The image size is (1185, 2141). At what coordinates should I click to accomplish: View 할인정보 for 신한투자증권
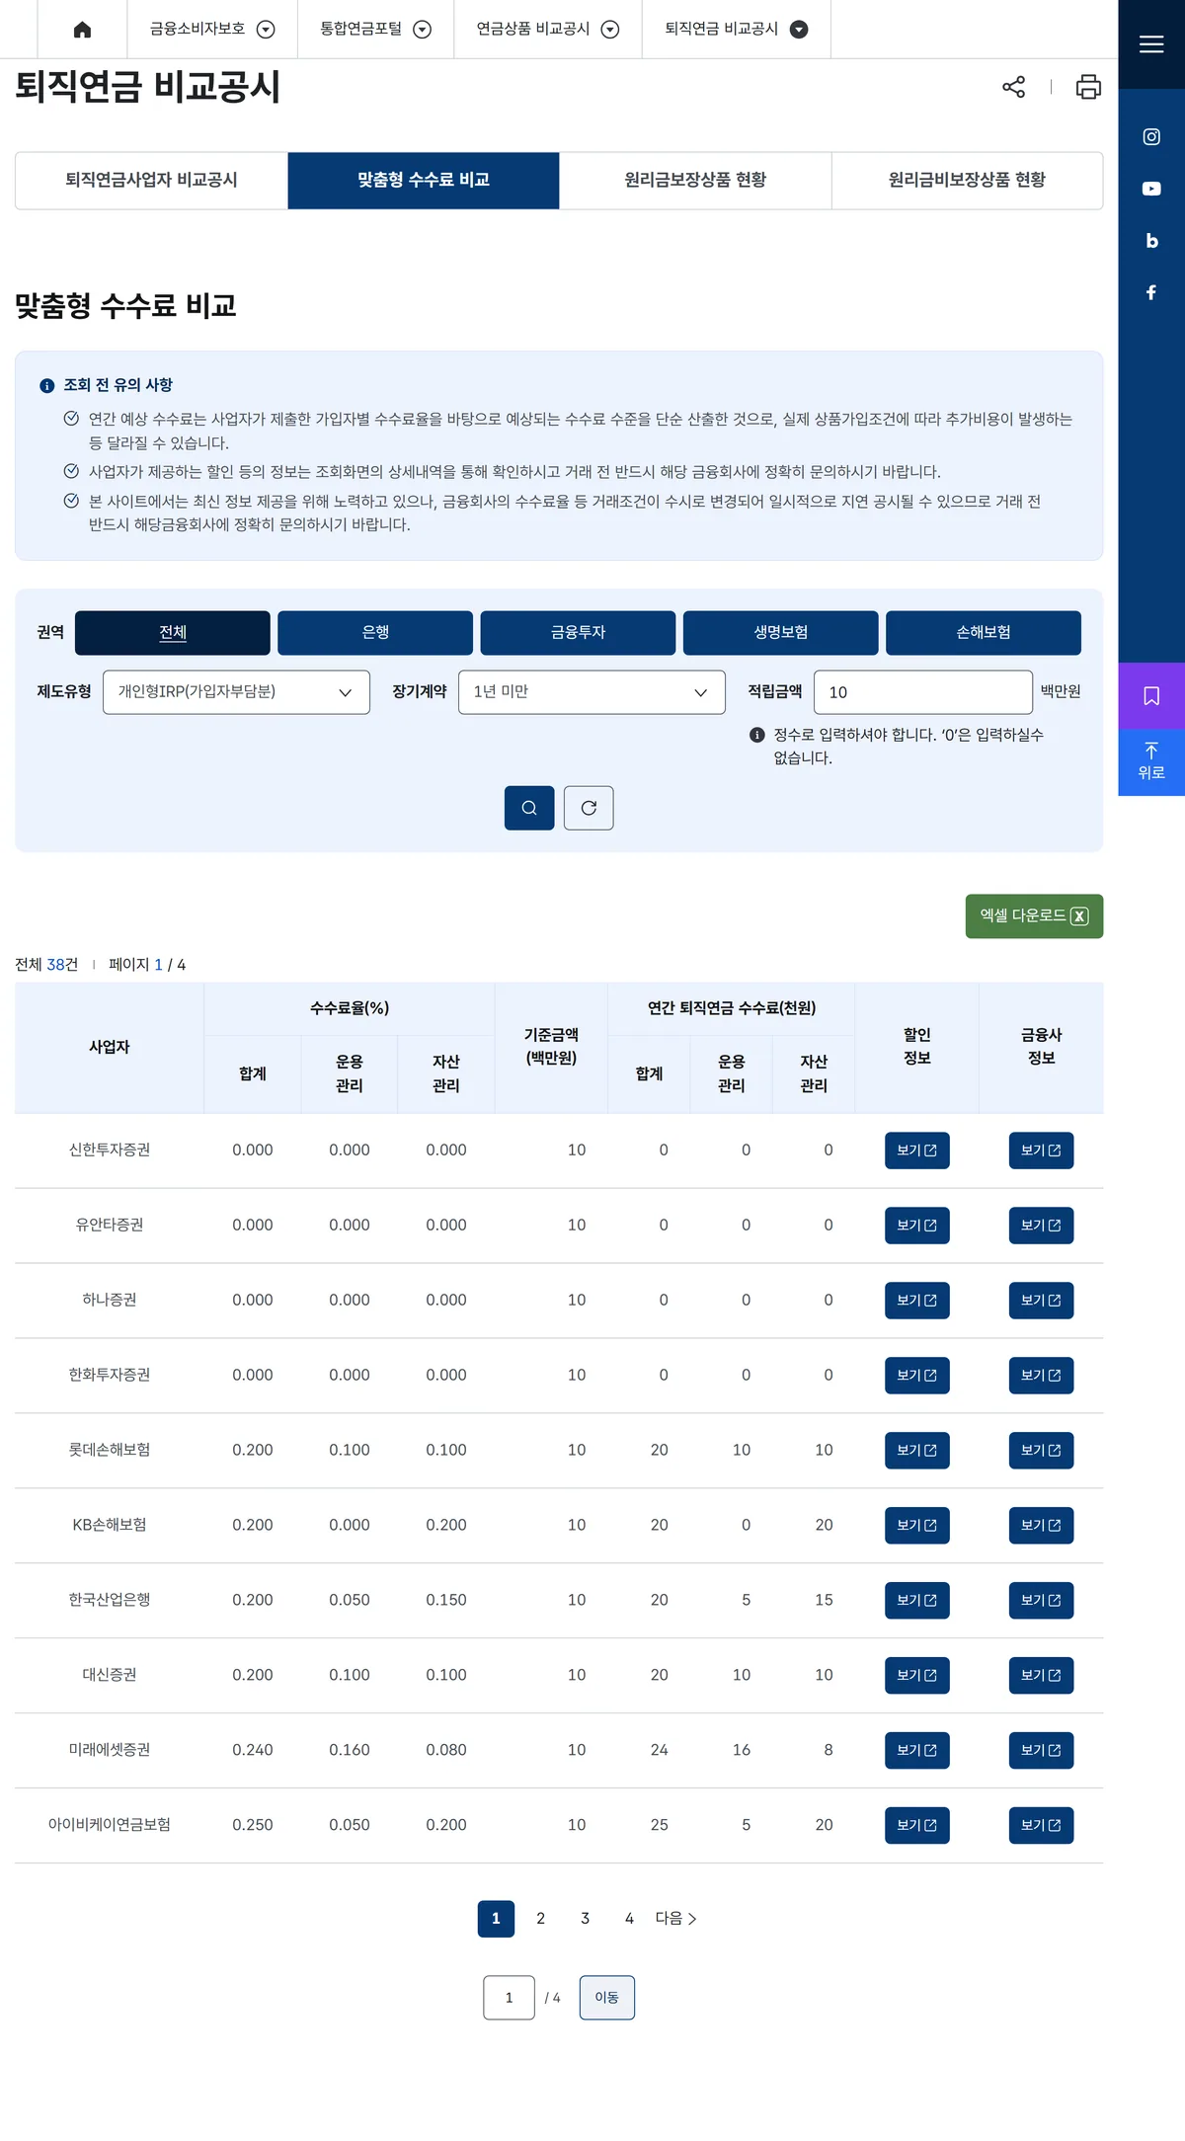tap(917, 1150)
